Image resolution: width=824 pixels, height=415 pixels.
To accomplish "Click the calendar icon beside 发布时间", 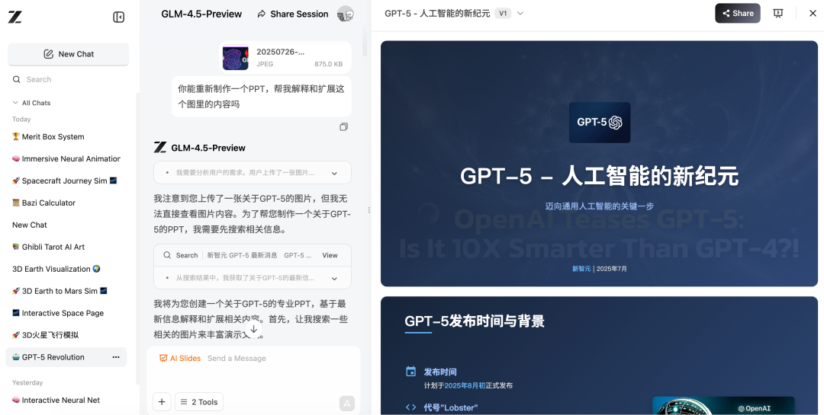I will (x=411, y=372).
